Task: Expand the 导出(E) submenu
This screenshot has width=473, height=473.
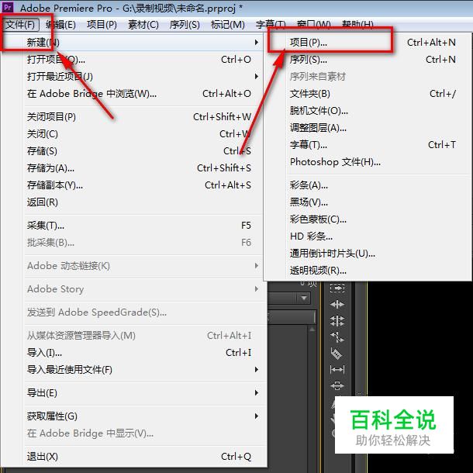Action: 257,392
